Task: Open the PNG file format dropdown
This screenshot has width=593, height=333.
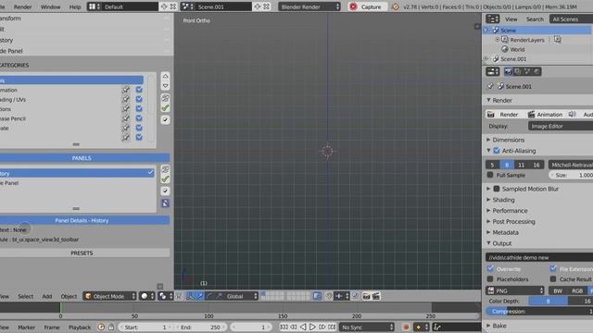Action: coord(515,290)
